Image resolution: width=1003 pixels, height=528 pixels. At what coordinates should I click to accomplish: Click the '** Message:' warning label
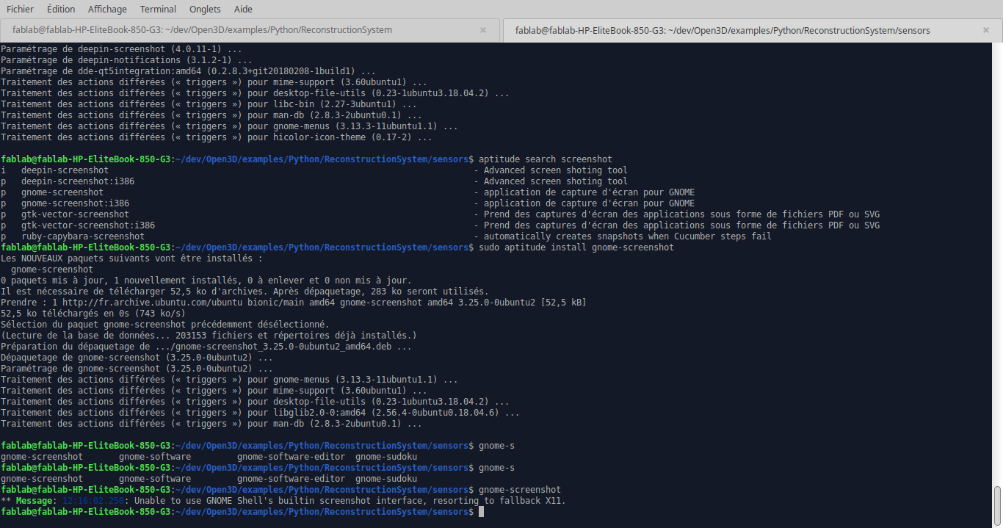tap(28, 501)
